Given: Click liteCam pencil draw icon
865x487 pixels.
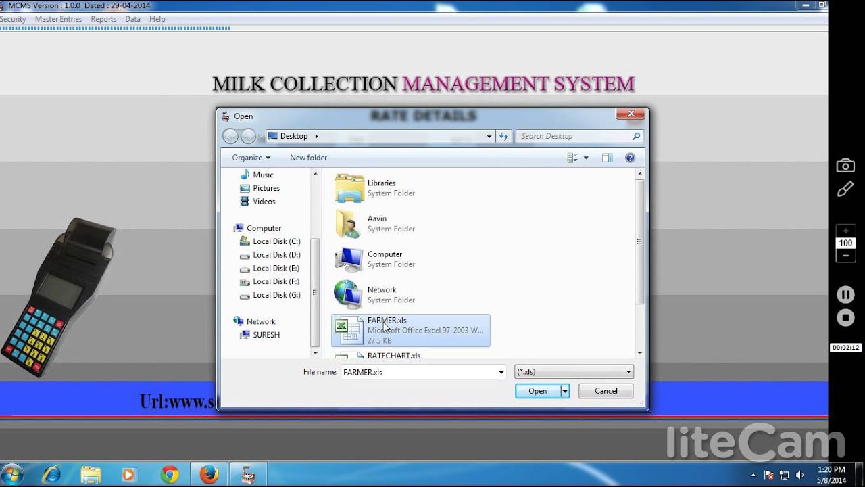Looking at the screenshot, I should click(x=845, y=190).
